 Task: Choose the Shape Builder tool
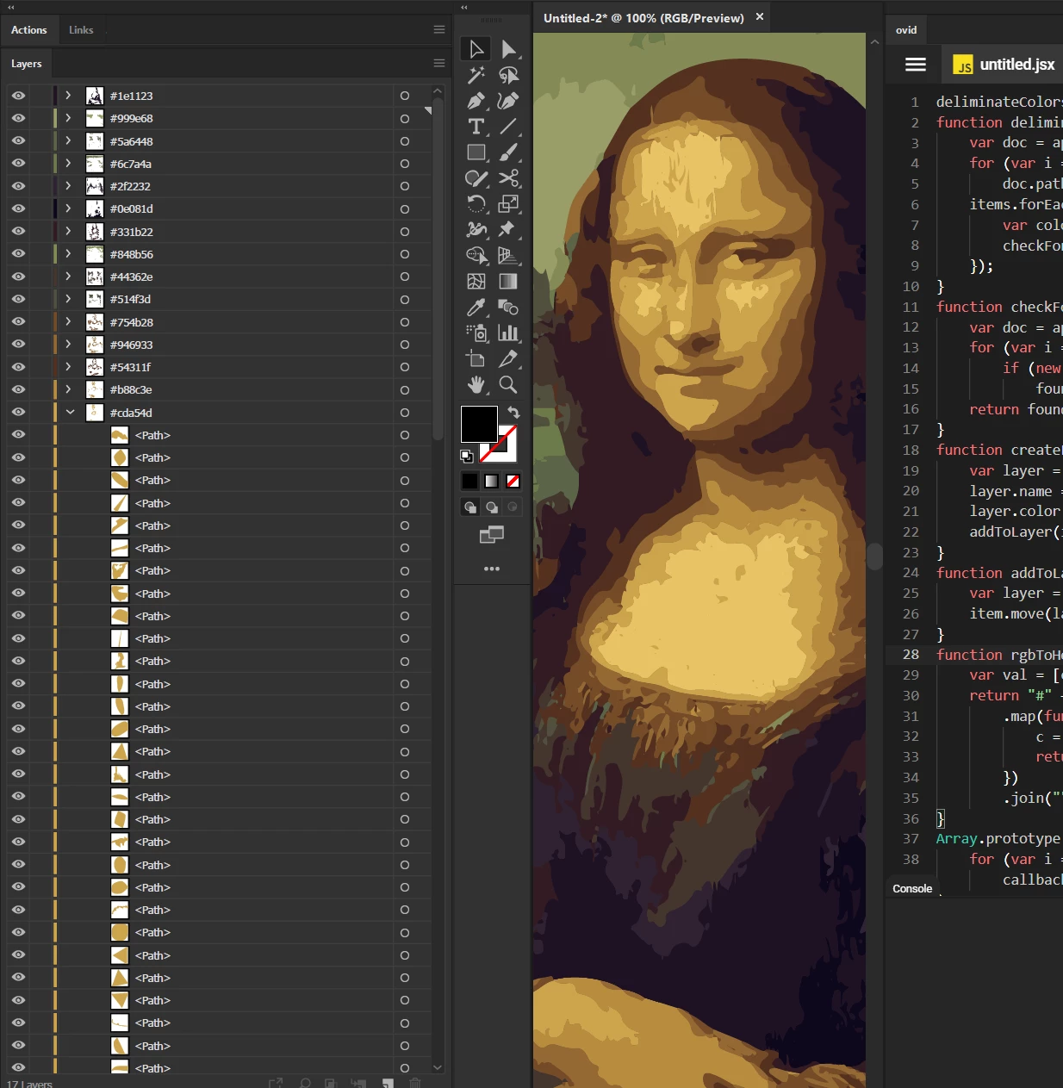point(476,256)
